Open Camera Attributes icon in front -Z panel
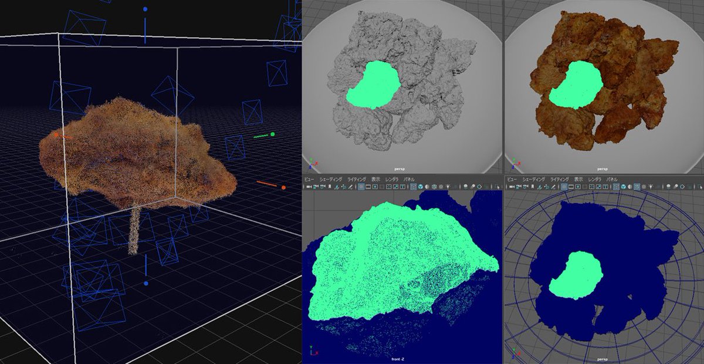This screenshot has width=704, height=364. pos(323,187)
